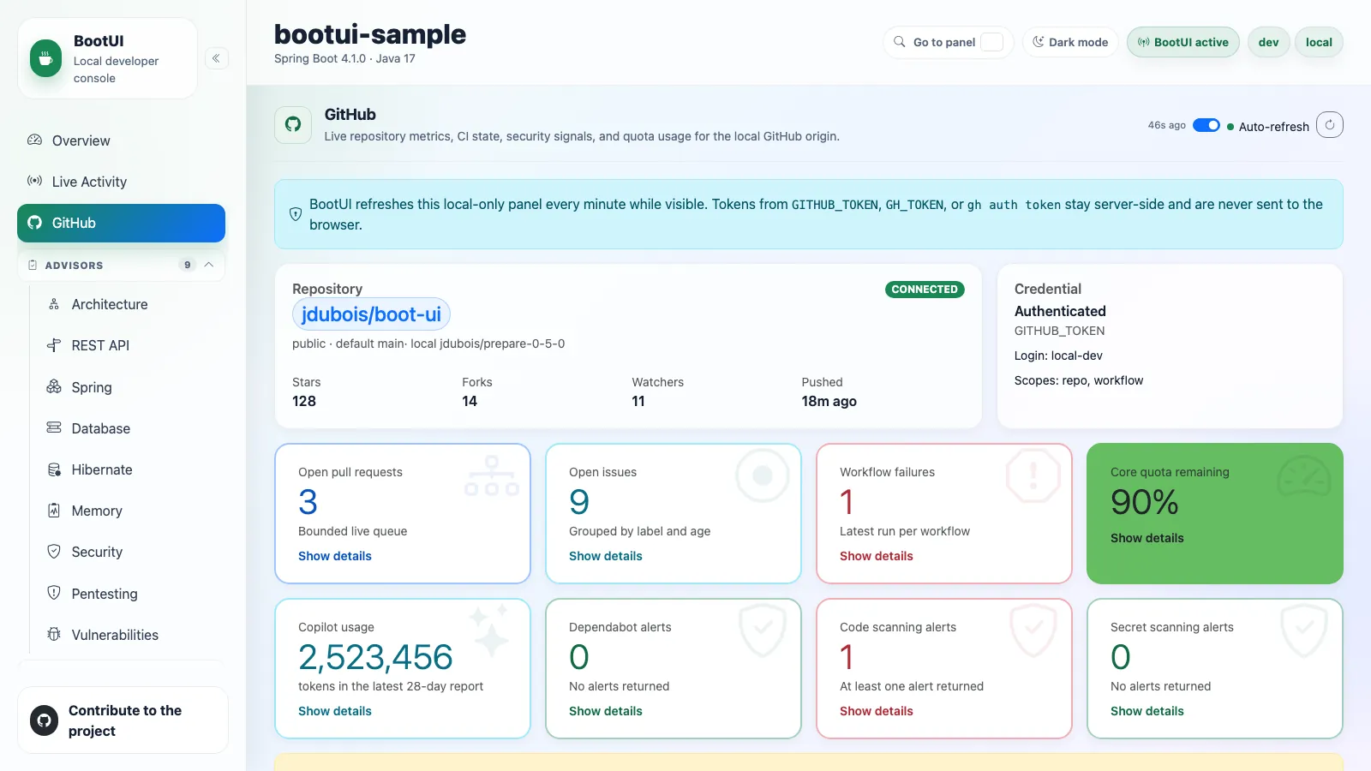Click the Memory chip icon
The width and height of the screenshot is (1371, 771).
point(54,511)
